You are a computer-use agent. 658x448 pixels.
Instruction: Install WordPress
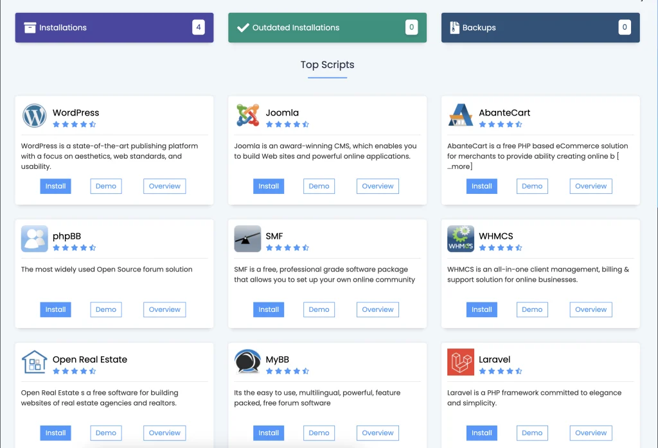pyautogui.click(x=55, y=186)
